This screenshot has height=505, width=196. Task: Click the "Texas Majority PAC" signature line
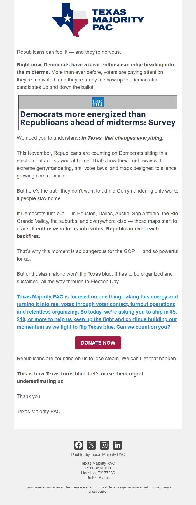pyautogui.click(x=39, y=412)
